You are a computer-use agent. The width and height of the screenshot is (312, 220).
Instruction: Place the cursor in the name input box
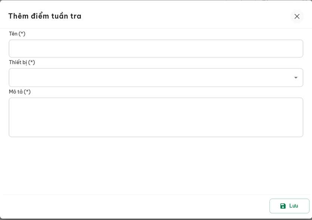pos(156,48)
